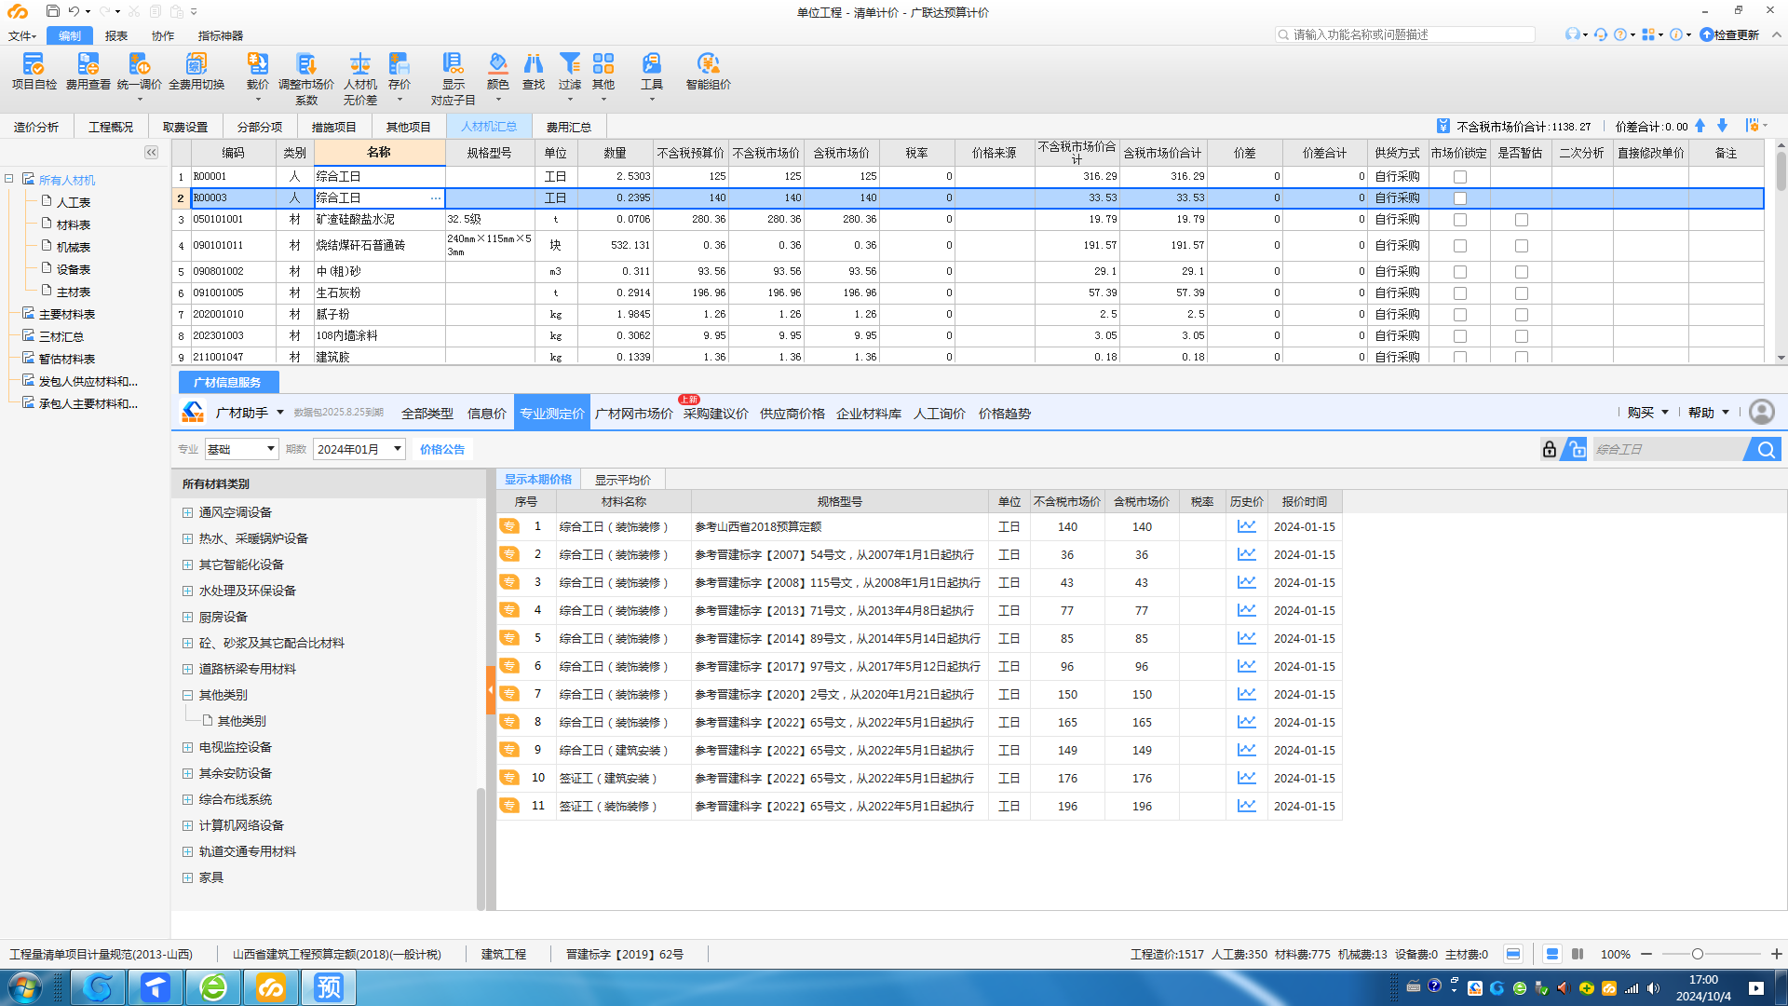
Task: Launch 智能组价 smart pricing
Action: pos(709,72)
